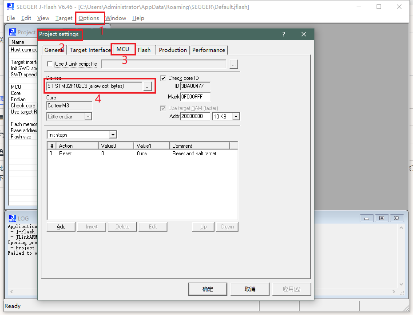413x315 pixels.
Task: Click the Add button
Action: pyautogui.click(x=61, y=227)
